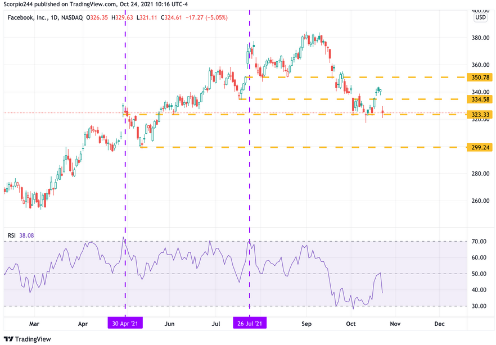Viewport: 496px width, 345px height.
Task: Select the 334.58 price level label
Action: pos(480,99)
